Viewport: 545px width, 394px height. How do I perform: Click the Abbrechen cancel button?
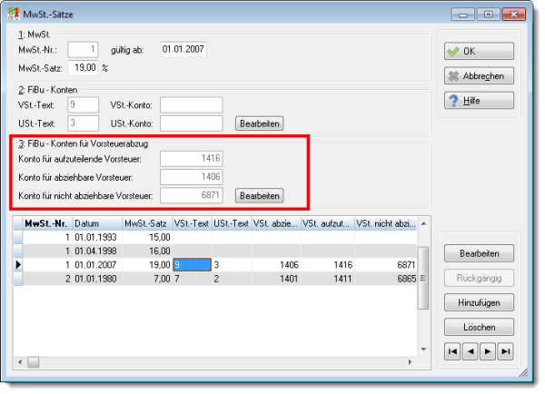click(x=479, y=75)
